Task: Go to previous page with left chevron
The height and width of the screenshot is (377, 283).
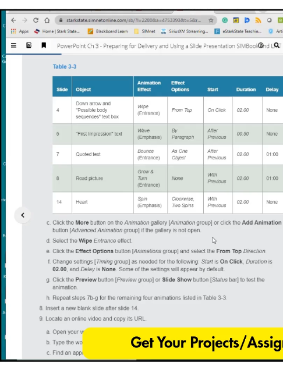Action: tap(23, 215)
